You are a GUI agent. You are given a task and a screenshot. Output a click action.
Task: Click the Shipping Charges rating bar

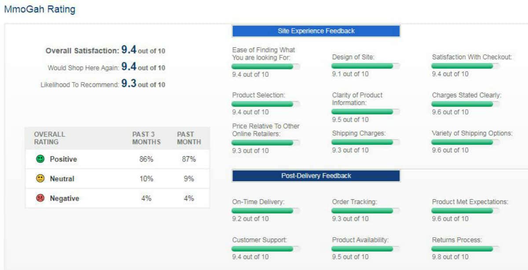(366, 142)
